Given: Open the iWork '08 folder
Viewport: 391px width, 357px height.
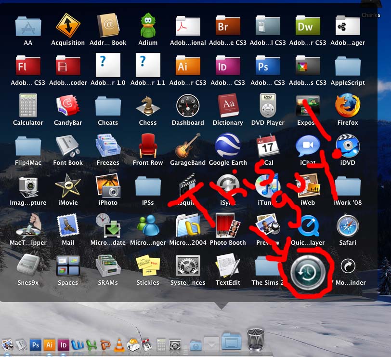Looking at the screenshot, I should click(x=348, y=186).
